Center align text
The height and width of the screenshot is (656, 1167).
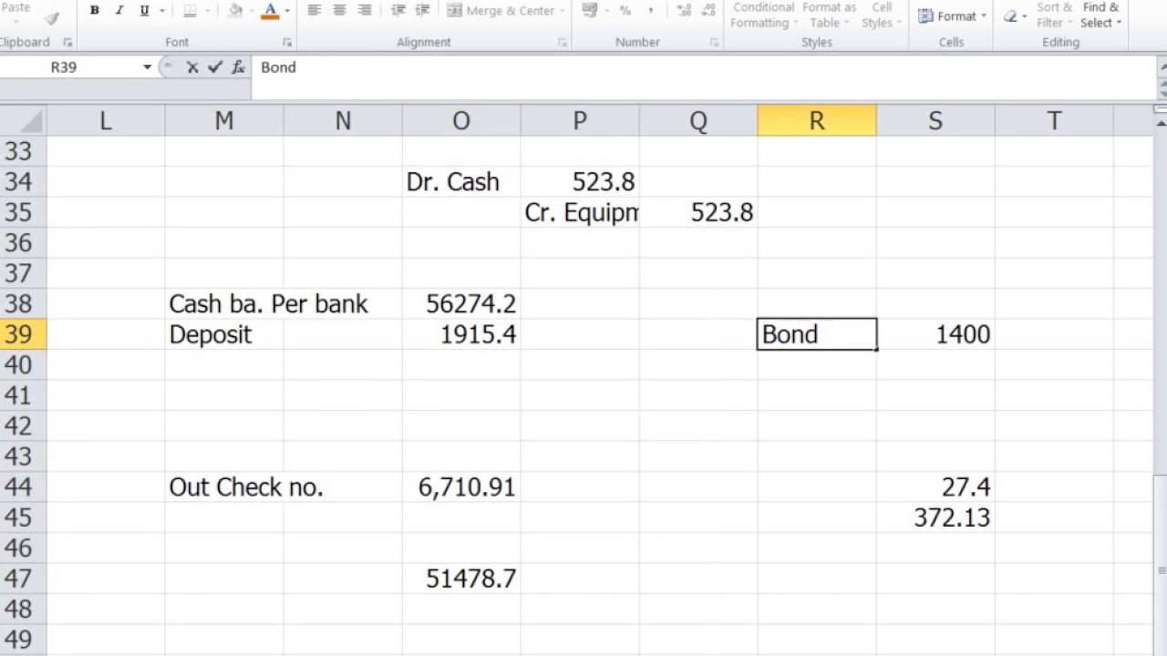click(339, 11)
